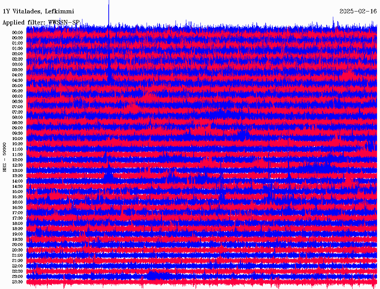
Task: Select the 15:00 time label
Action: click(x=17, y=192)
